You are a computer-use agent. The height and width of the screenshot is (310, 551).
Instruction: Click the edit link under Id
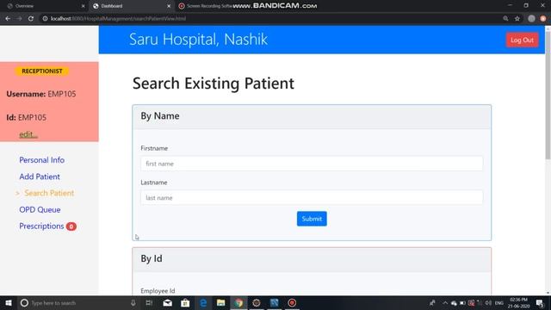(x=28, y=134)
